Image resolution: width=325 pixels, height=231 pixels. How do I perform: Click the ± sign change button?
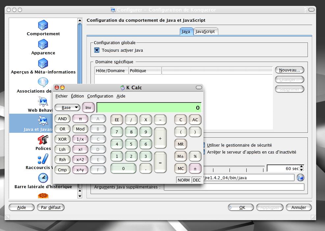click(195, 169)
